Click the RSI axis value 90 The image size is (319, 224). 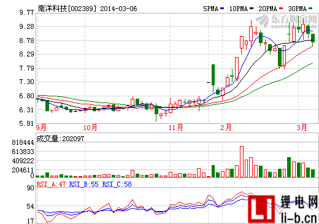31,188
